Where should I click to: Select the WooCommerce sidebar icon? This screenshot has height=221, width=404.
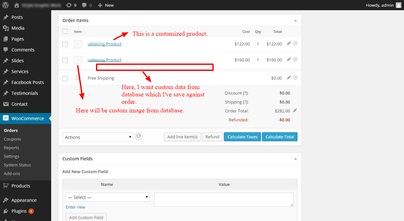[6, 118]
